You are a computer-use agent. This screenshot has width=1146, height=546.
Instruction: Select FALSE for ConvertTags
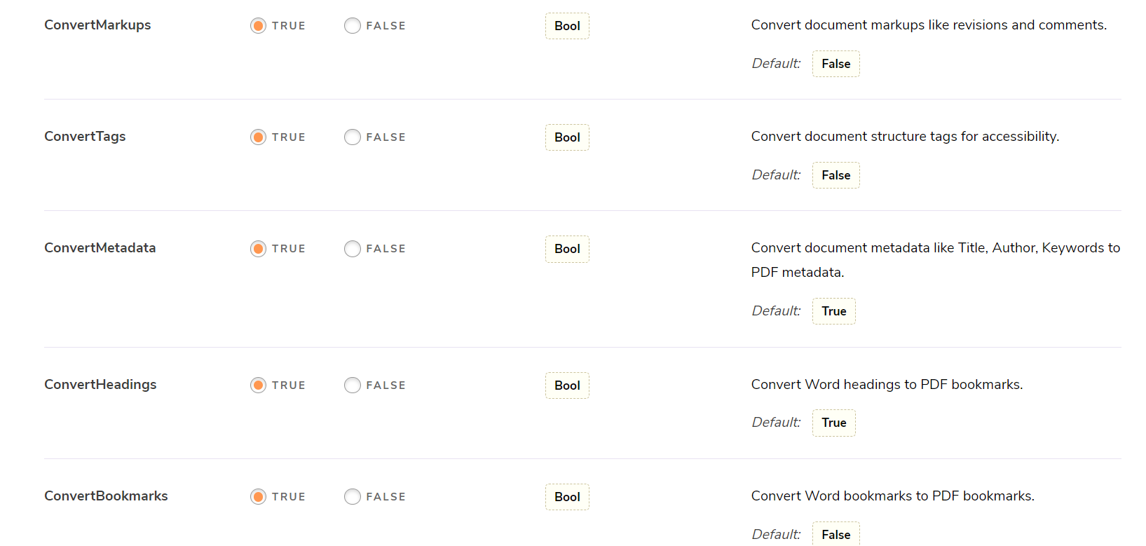click(353, 137)
